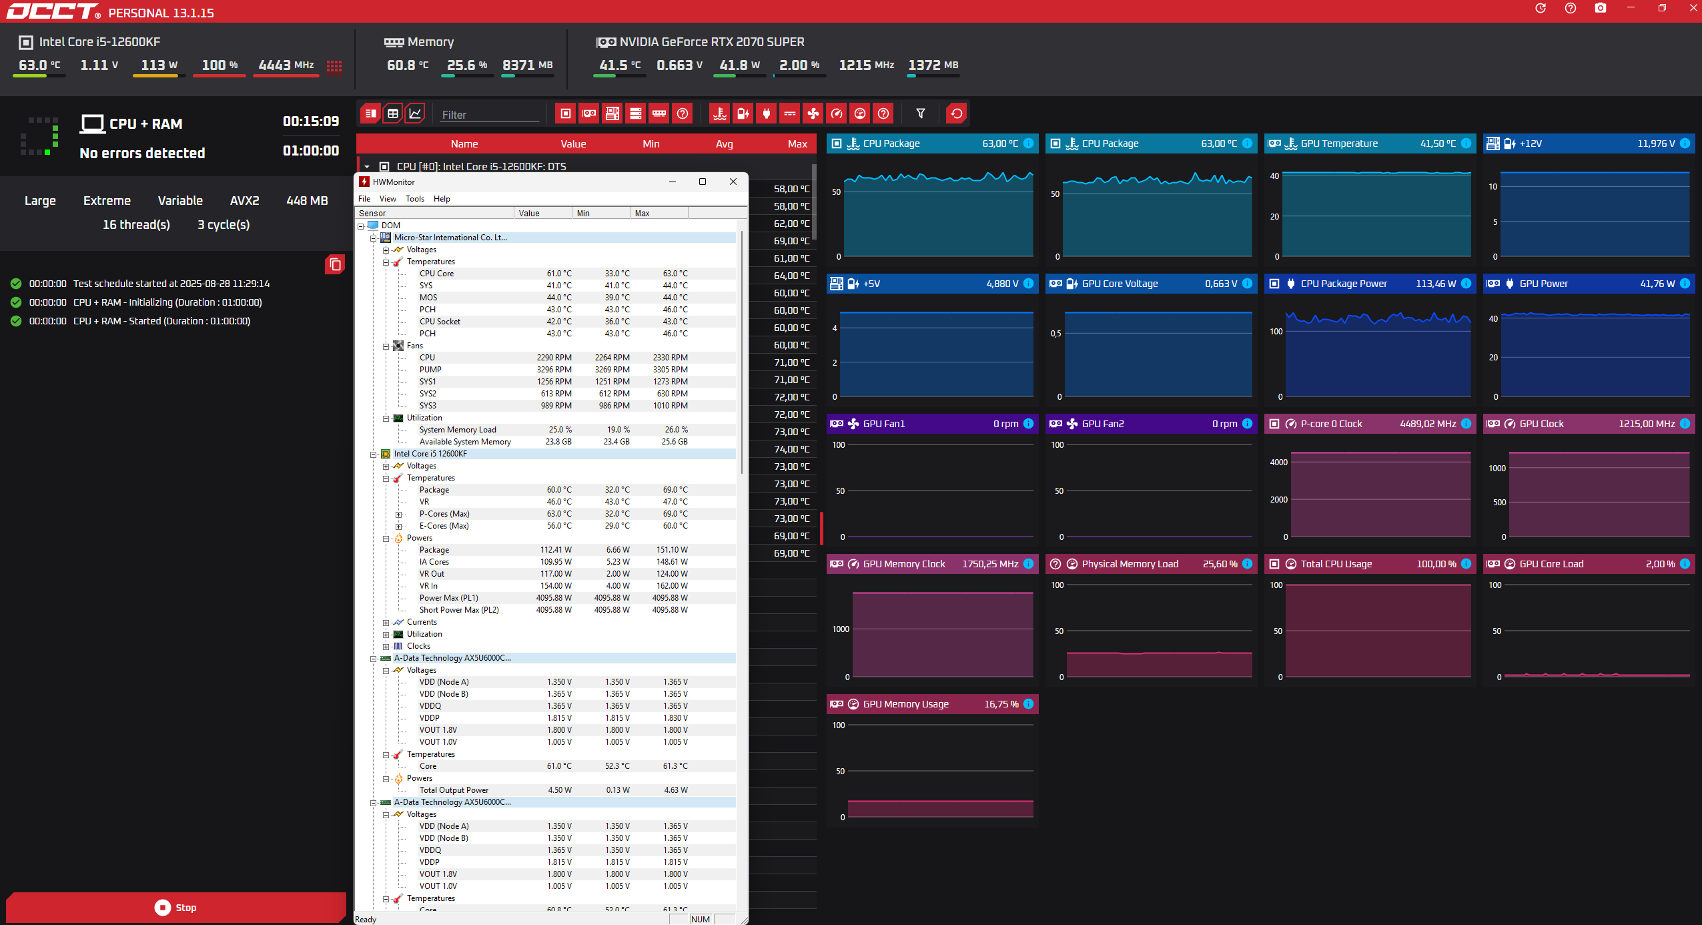1702x925 pixels.
Task: Expand the P-Cores (Max) tree node
Action: pos(398,515)
